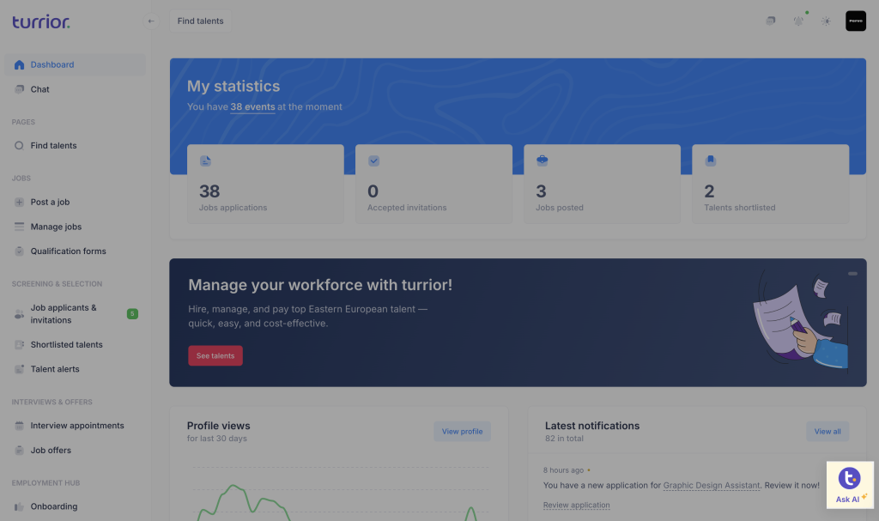Click the Qualification forms icon

click(x=19, y=251)
